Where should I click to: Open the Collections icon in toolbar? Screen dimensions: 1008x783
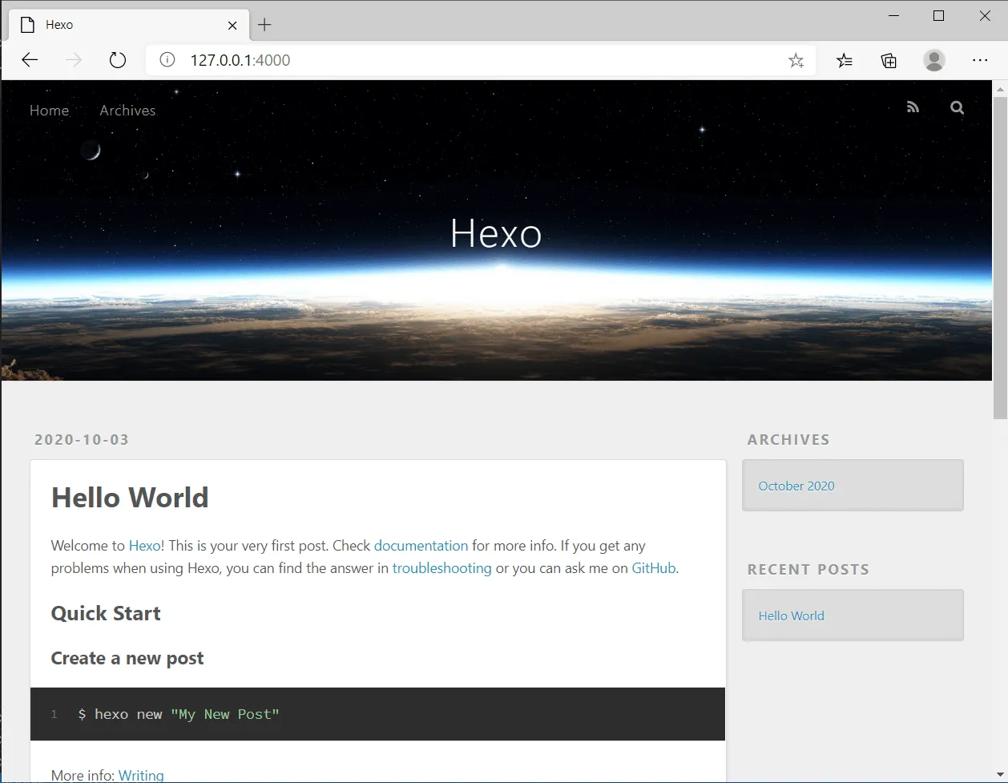(x=889, y=60)
